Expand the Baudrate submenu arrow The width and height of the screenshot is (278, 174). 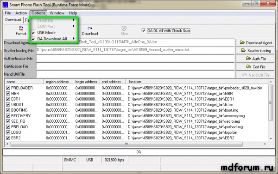tap(74, 20)
